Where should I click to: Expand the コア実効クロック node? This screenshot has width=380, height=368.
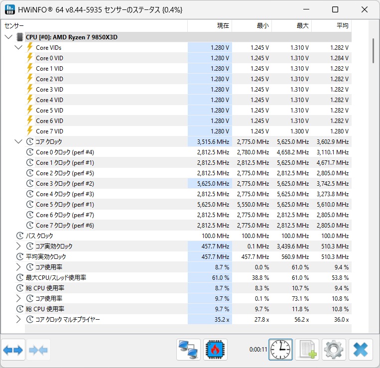18,246
